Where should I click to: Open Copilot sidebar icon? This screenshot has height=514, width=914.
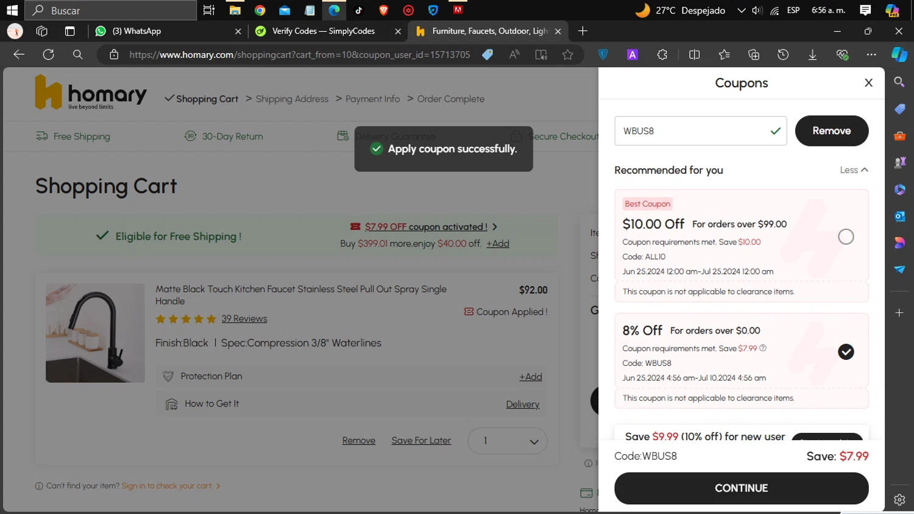click(899, 55)
